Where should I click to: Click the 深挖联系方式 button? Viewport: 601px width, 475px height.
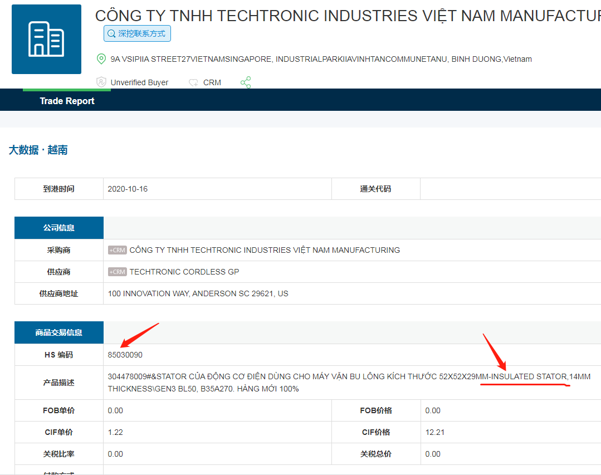click(137, 34)
